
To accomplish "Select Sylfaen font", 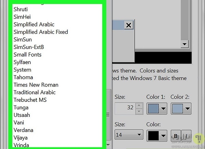I will (57, 62).
